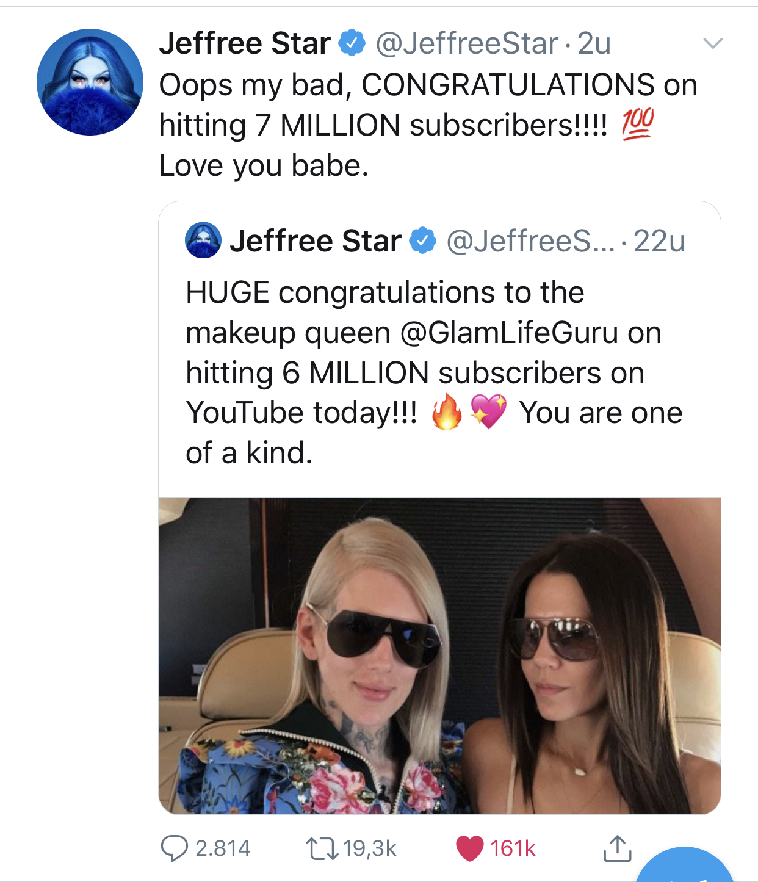Viewport: 758px width, 882px height.
Task: Open the large blue-haired profile avatar
Action: 90,82
